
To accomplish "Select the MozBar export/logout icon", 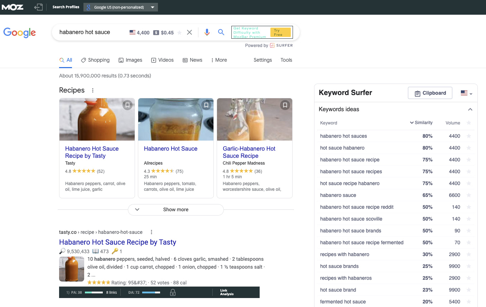I will (38, 7).
